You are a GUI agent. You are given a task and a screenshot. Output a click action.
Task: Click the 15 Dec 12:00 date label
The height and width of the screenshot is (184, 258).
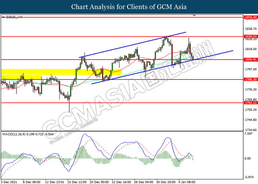point(77,182)
